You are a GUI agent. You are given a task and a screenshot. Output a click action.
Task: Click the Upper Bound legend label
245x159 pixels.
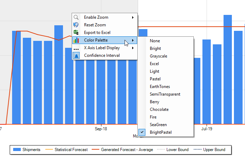click(x=214, y=150)
